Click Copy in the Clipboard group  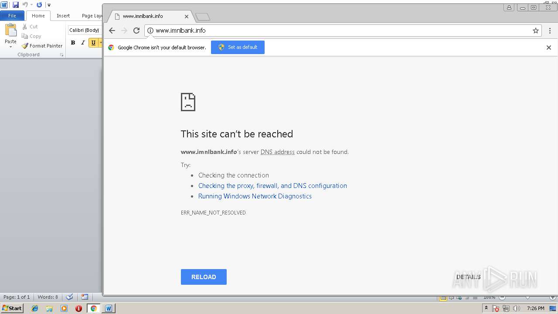tap(31, 36)
